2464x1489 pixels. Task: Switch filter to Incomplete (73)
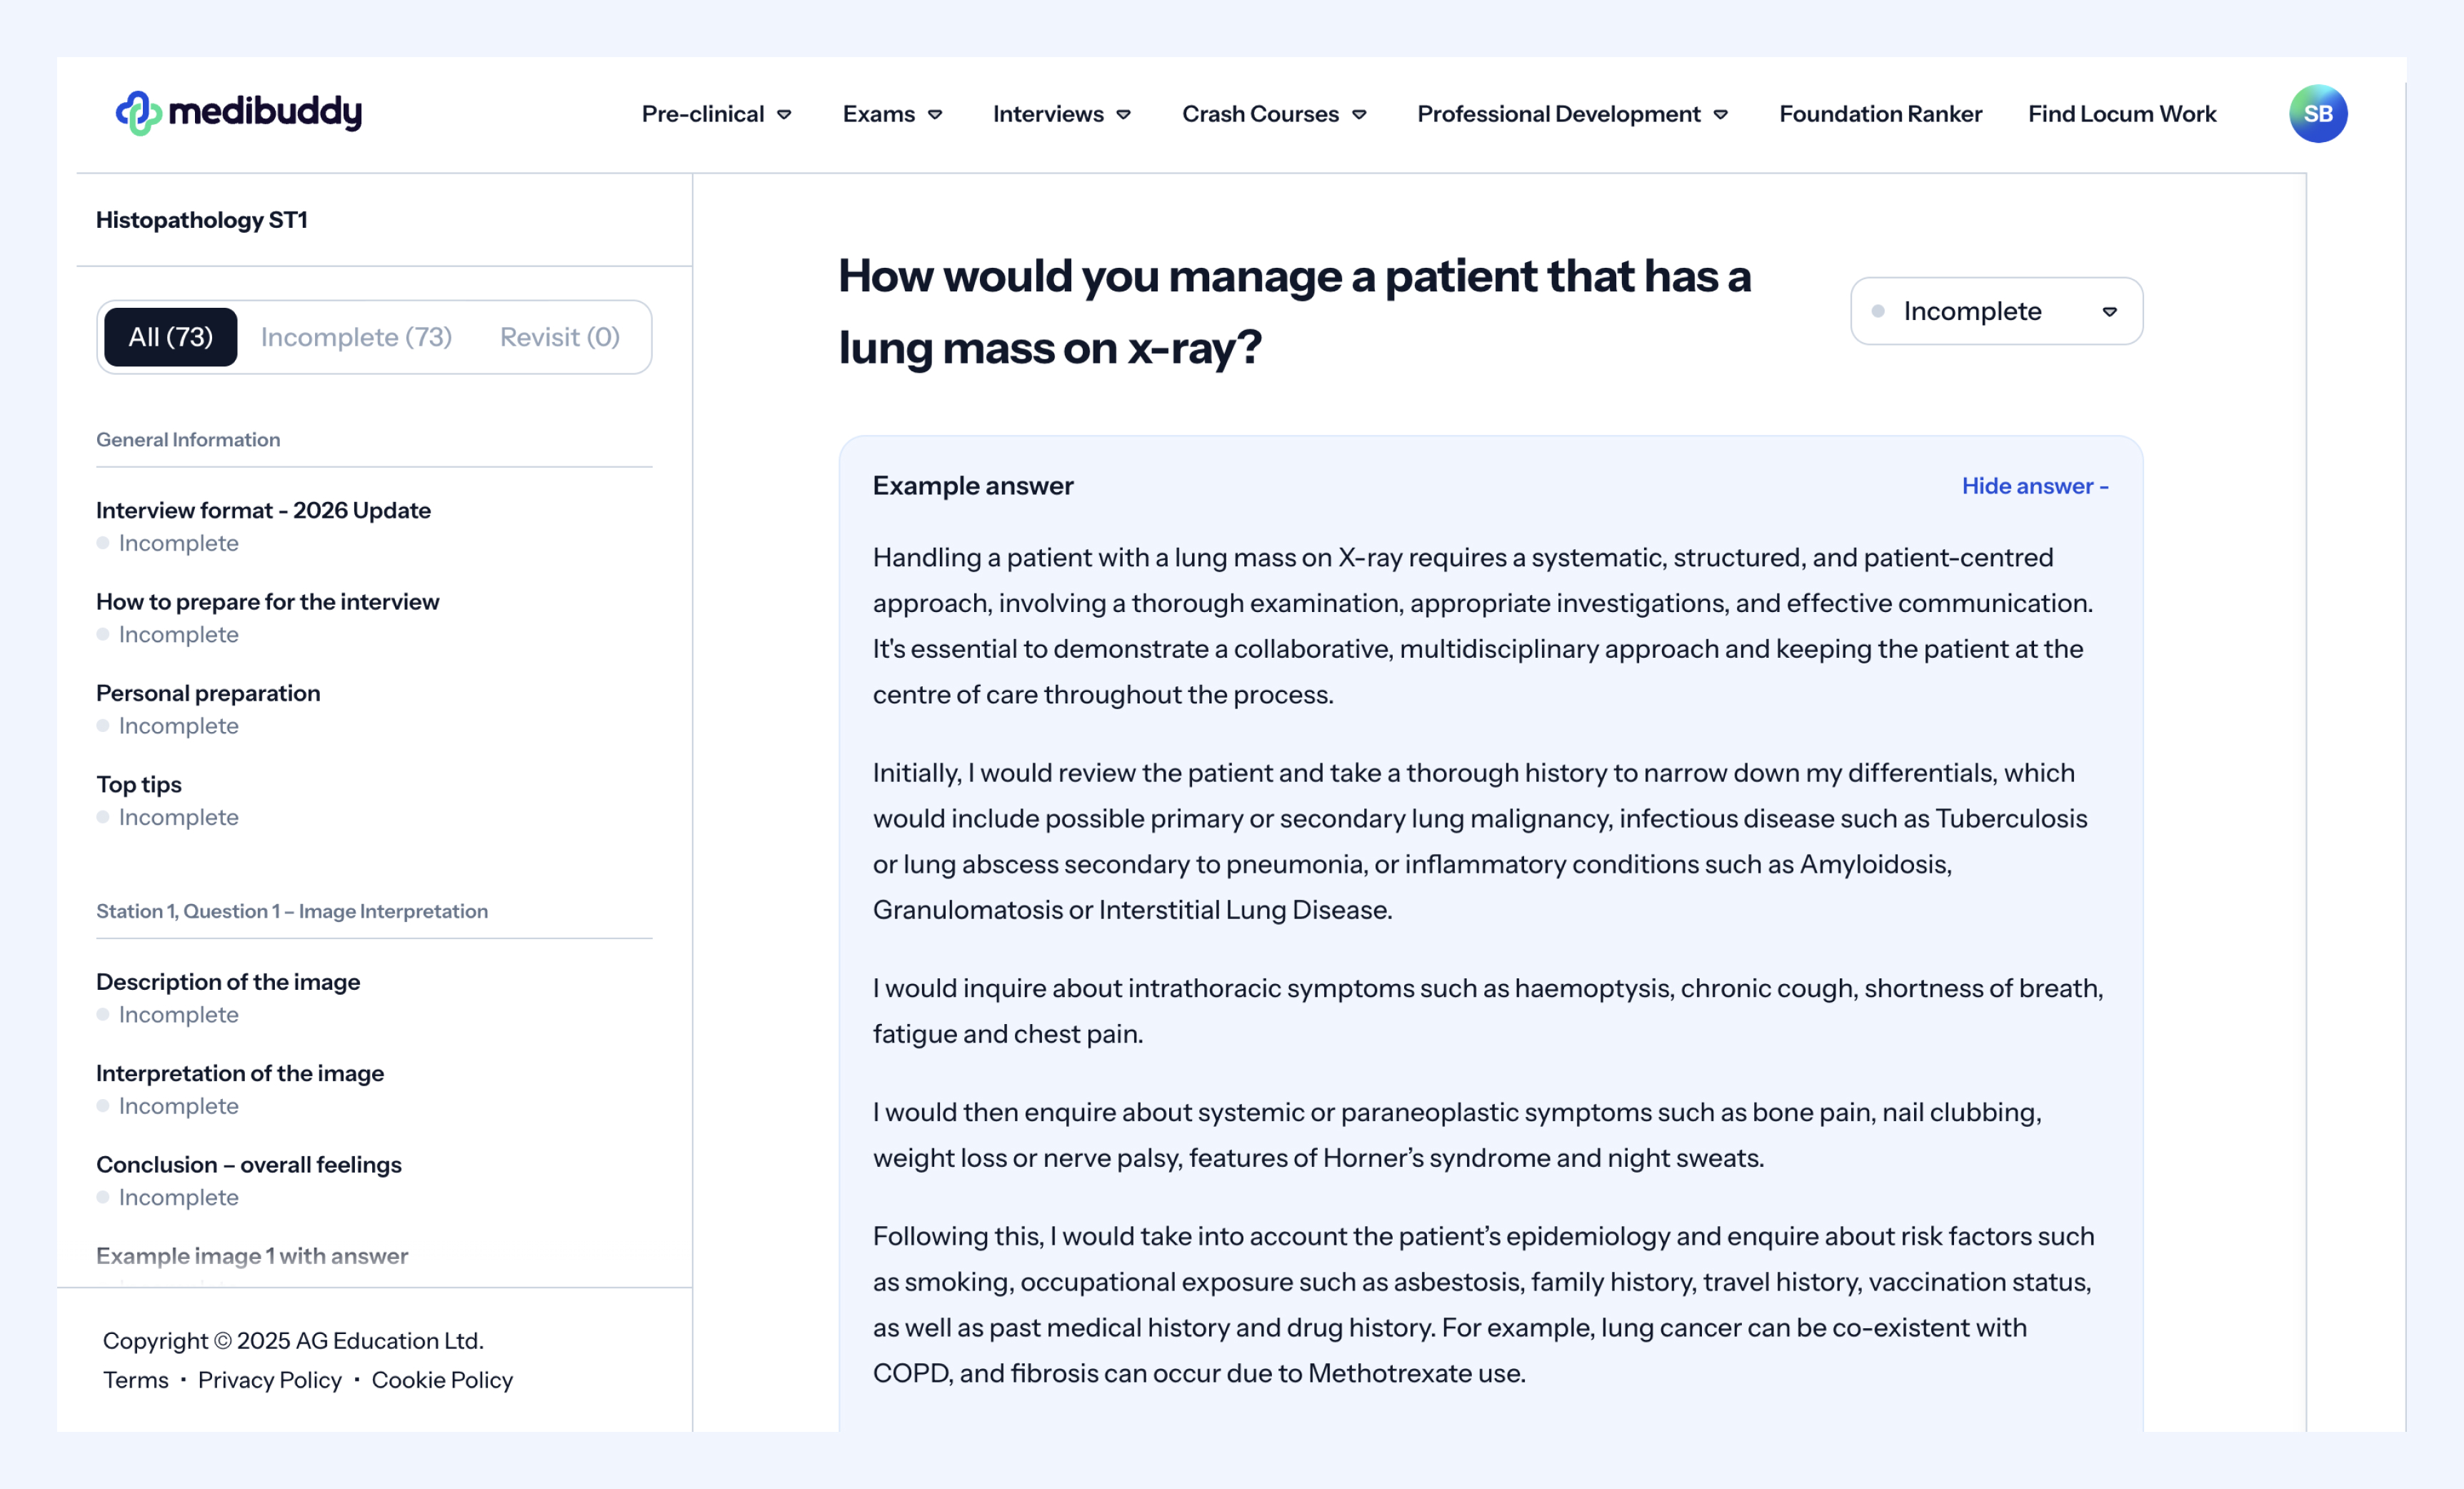[356, 337]
